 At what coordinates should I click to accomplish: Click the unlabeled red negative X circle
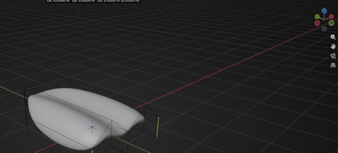317,23
